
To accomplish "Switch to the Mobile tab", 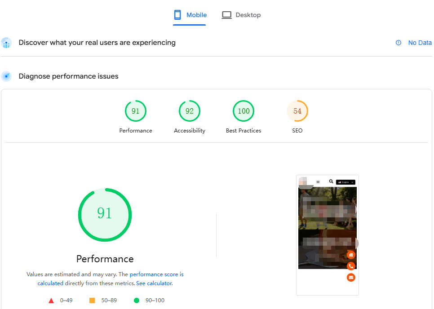I will point(190,15).
